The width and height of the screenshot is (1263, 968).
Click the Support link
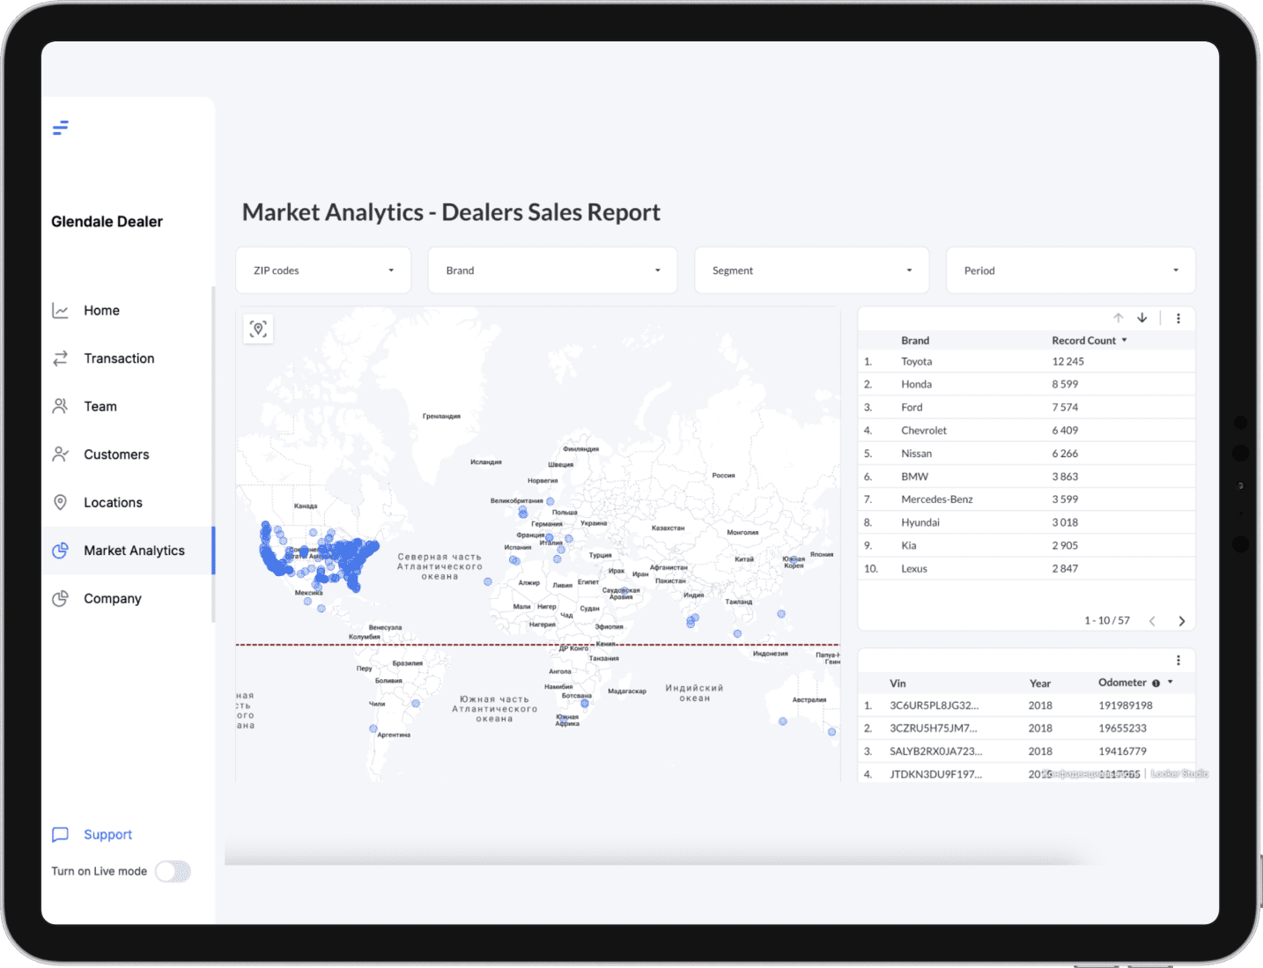pos(107,835)
